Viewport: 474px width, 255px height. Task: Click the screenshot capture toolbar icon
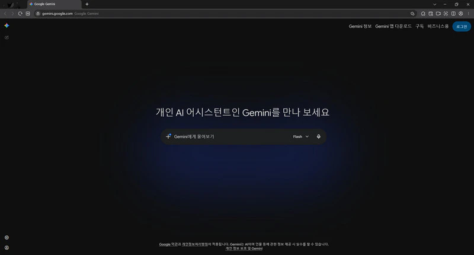[446, 14]
